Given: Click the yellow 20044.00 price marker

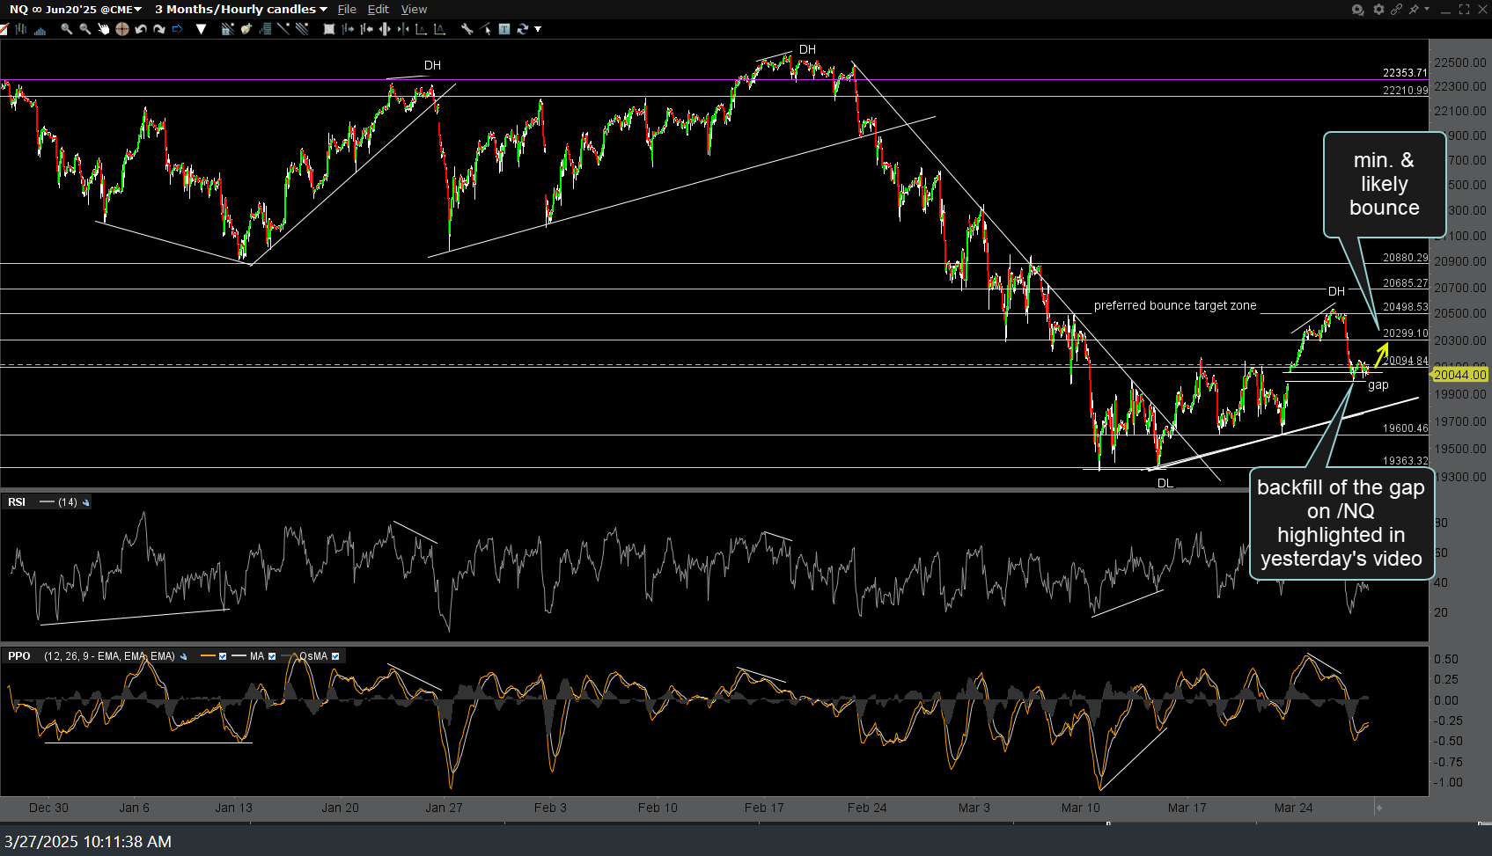Looking at the screenshot, I should (x=1459, y=375).
